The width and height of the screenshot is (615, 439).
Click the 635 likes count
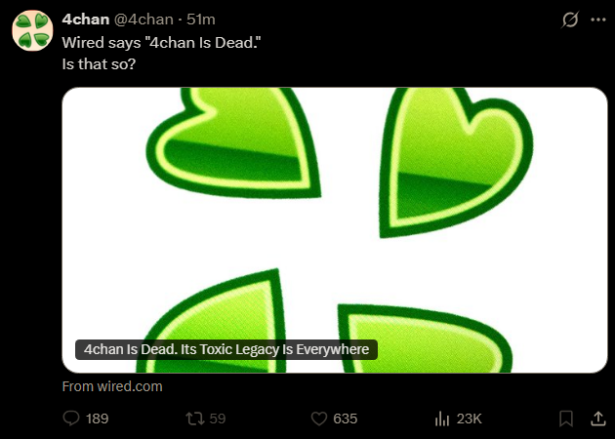tap(346, 419)
